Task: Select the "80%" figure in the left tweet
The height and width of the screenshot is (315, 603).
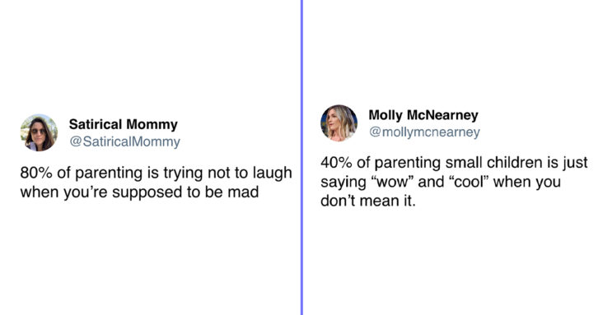Action: [36, 174]
